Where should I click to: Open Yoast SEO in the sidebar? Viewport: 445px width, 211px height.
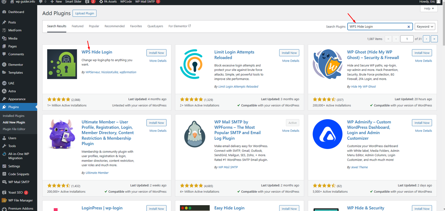tap(15, 192)
